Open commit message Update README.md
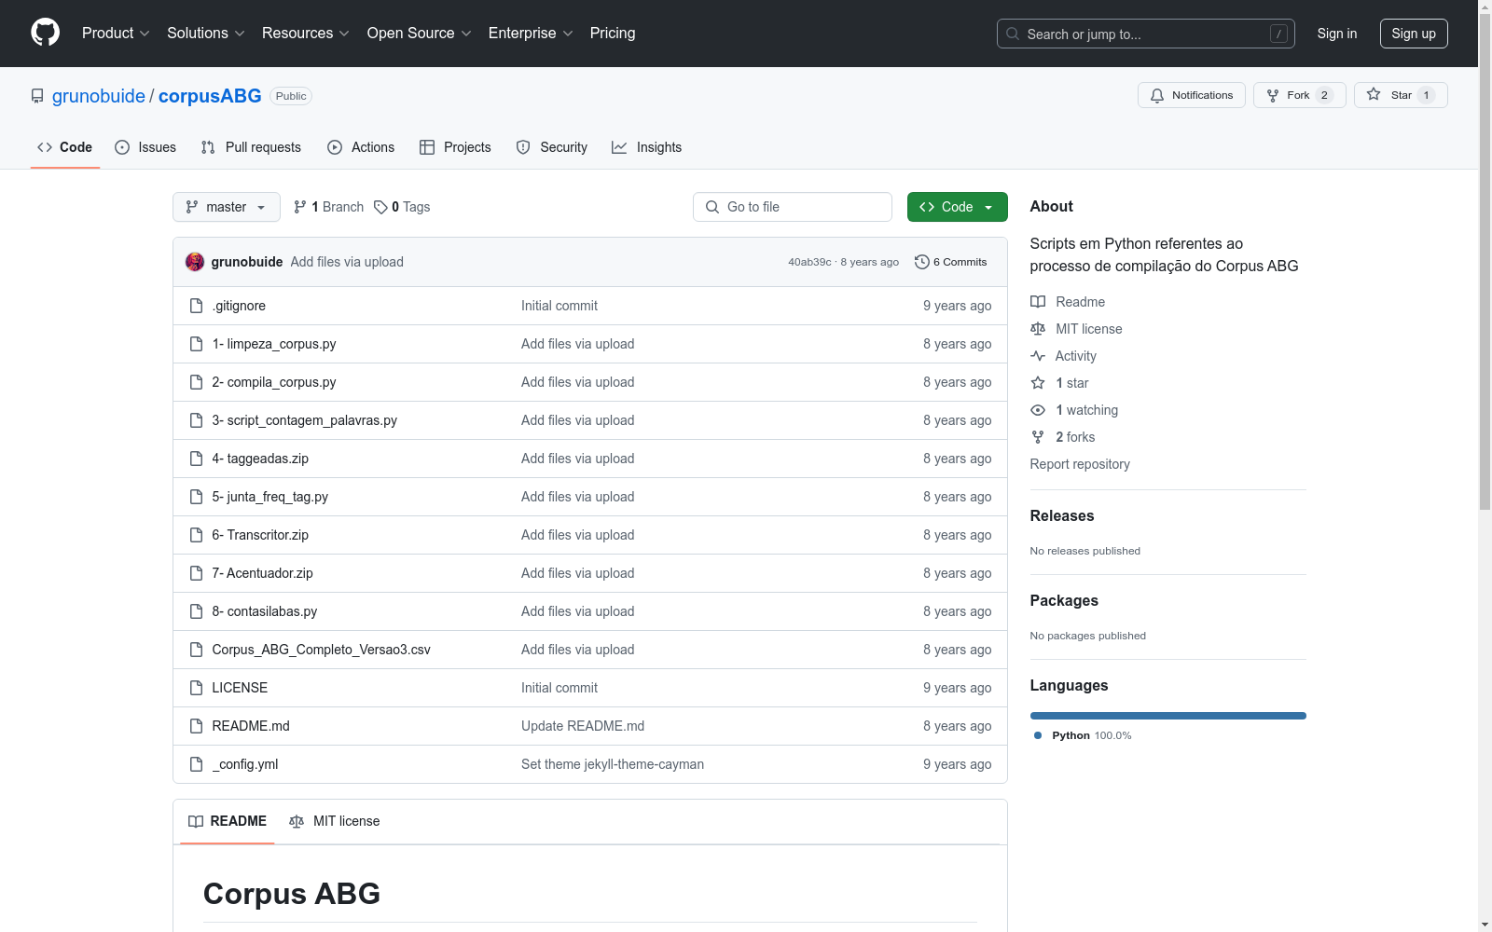 coord(583,726)
